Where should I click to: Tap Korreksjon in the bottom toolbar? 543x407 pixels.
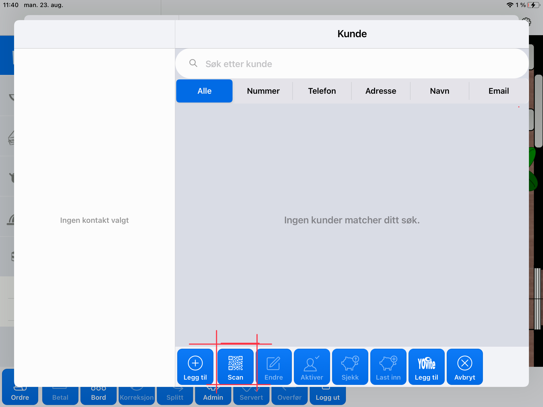137,396
